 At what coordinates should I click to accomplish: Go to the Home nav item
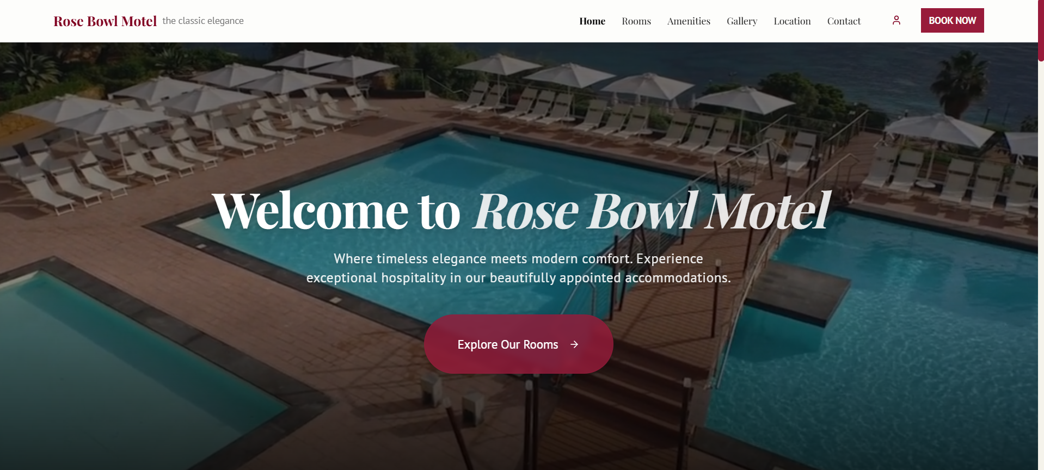(592, 21)
